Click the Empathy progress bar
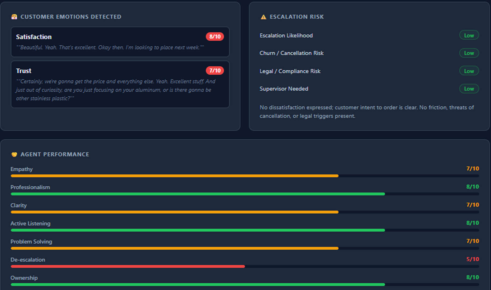491x290 pixels. pyautogui.click(x=245, y=176)
